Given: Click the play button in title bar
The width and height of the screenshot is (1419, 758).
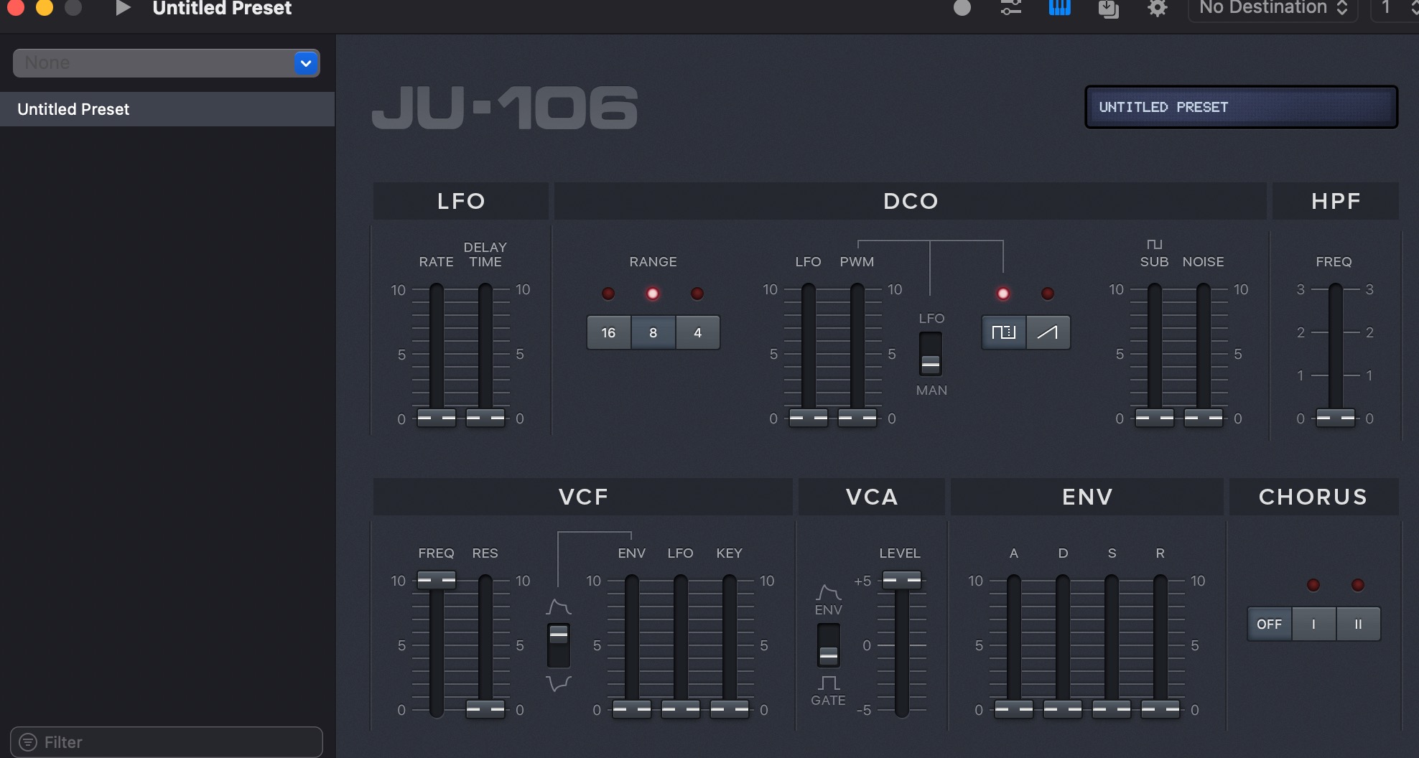Looking at the screenshot, I should pyautogui.click(x=123, y=8).
